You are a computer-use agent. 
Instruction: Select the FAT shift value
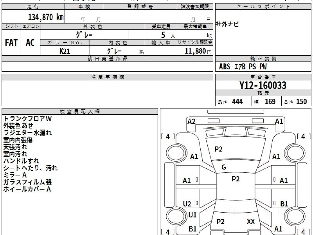(x=11, y=43)
